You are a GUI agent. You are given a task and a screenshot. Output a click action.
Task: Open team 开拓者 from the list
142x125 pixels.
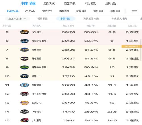tap(39, 94)
